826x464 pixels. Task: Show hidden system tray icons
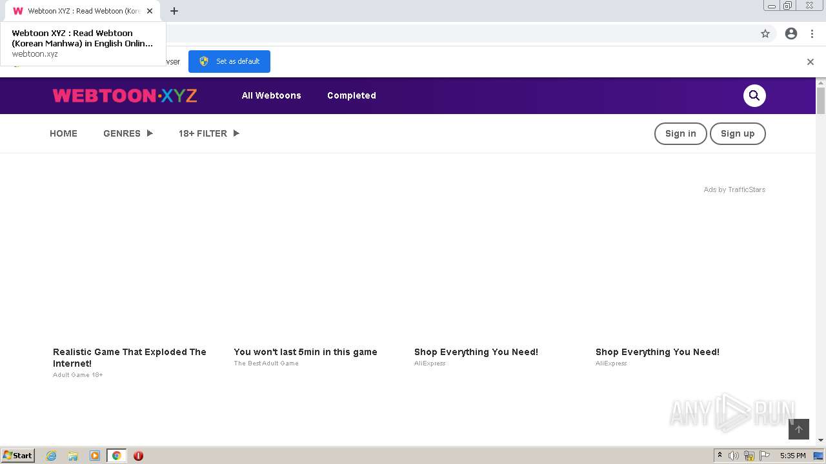coord(720,456)
